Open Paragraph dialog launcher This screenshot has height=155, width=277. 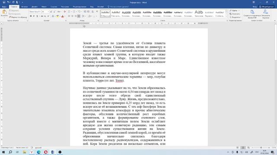coord(98,21)
